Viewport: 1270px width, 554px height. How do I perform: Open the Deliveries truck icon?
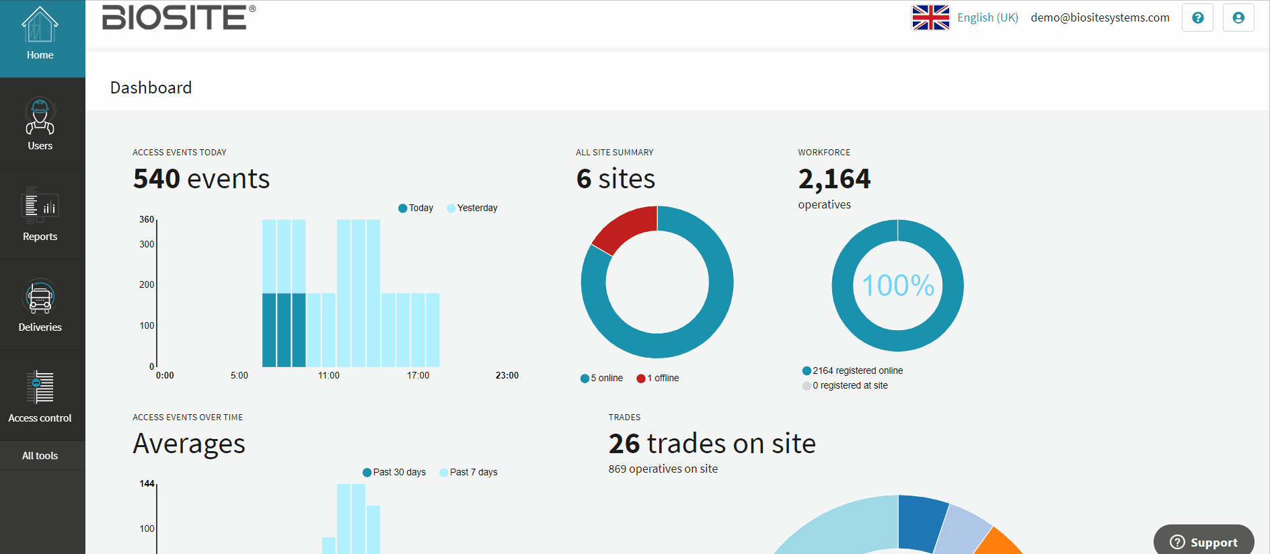pos(40,296)
